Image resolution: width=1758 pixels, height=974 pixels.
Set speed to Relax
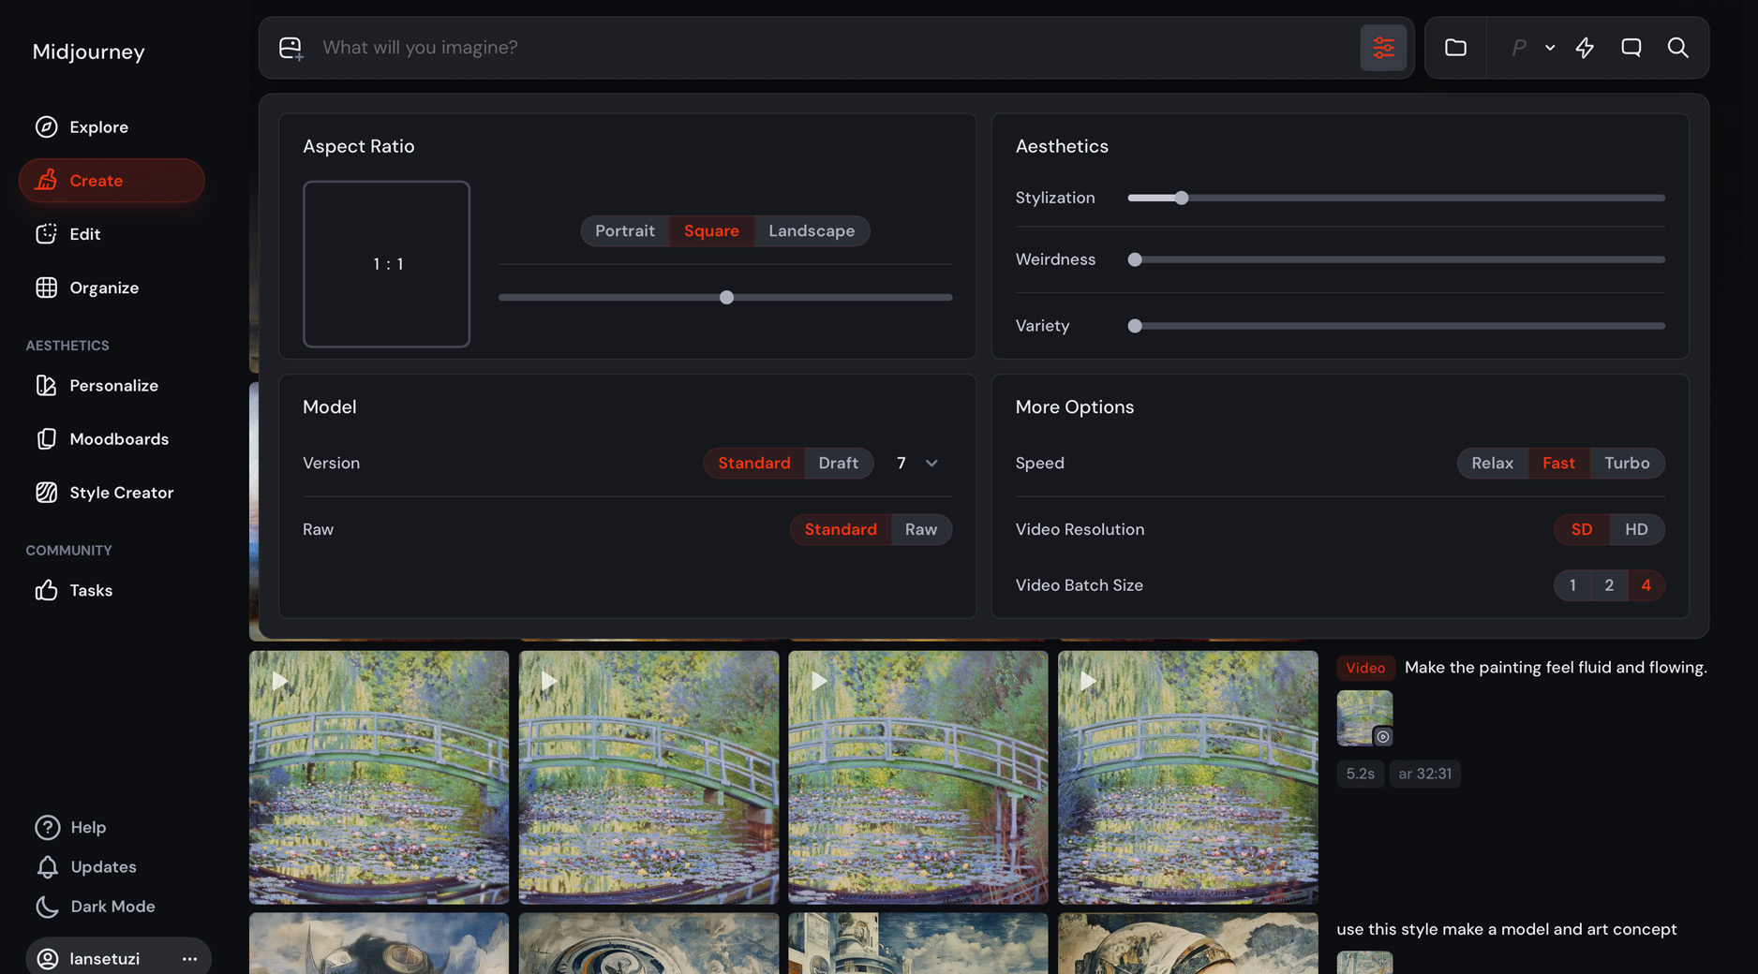coord(1492,464)
